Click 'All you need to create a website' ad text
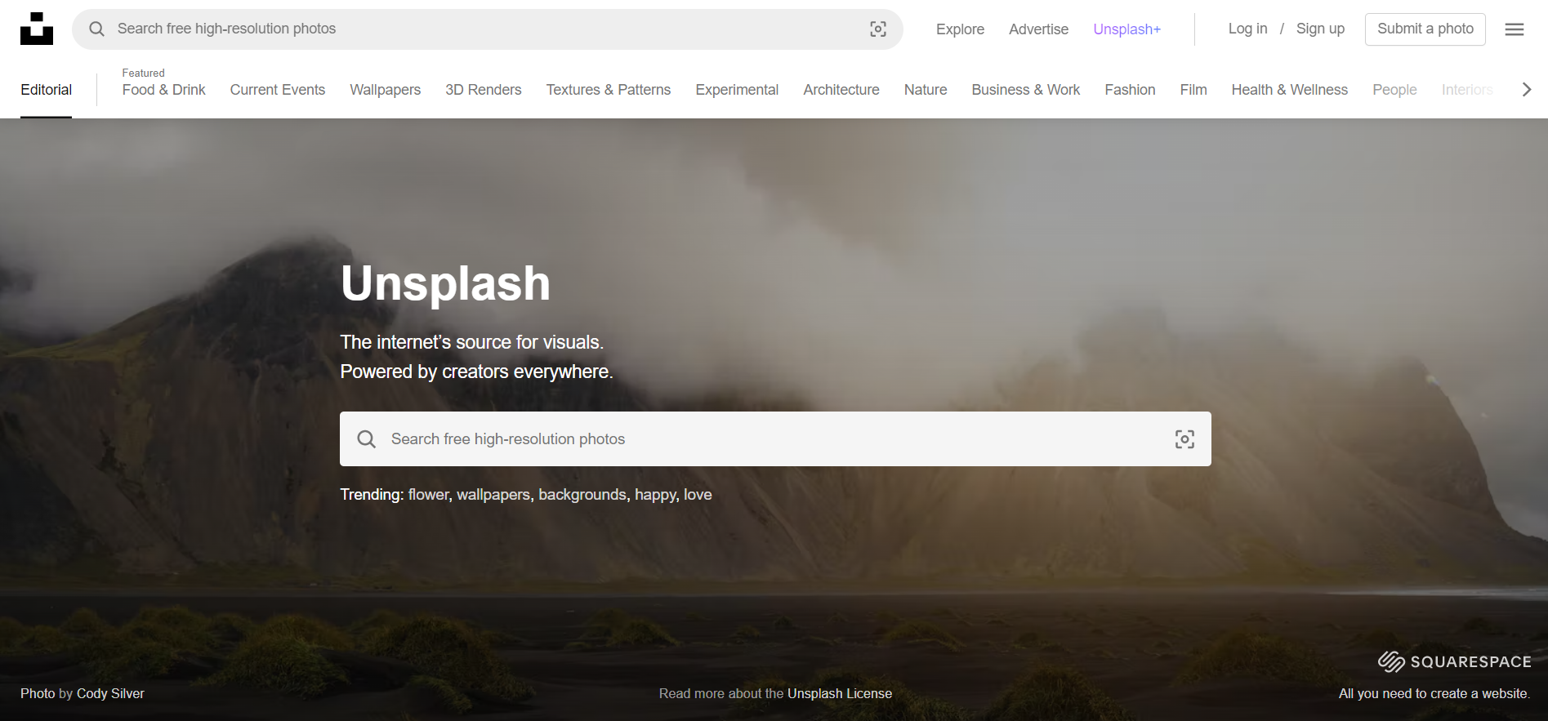Viewport: 1548px width, 721px height. tap(1434, 693)
